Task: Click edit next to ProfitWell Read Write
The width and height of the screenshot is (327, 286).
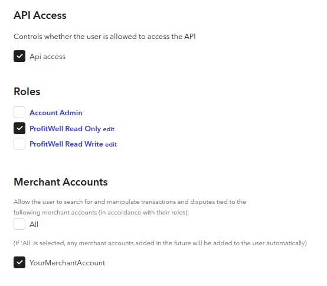Action: point(111,144)
